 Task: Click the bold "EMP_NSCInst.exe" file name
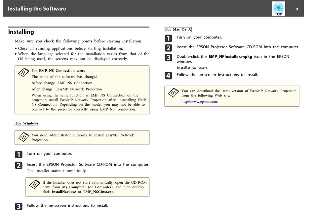tap(98, 192)
